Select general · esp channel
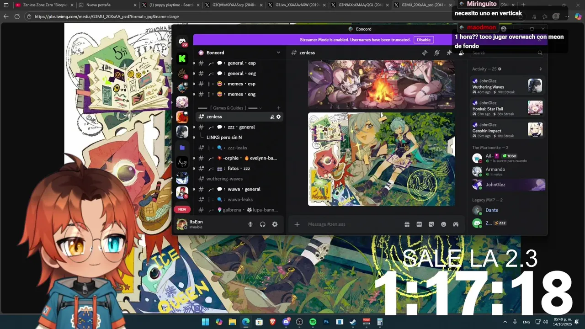This screenshot has height=329, width=585. (239, 63)
